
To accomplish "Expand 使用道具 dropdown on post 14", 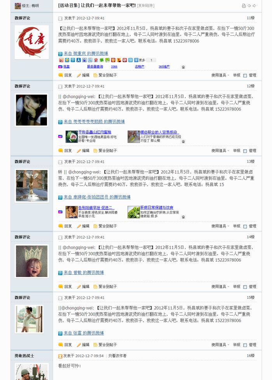I will pos(220,286).
